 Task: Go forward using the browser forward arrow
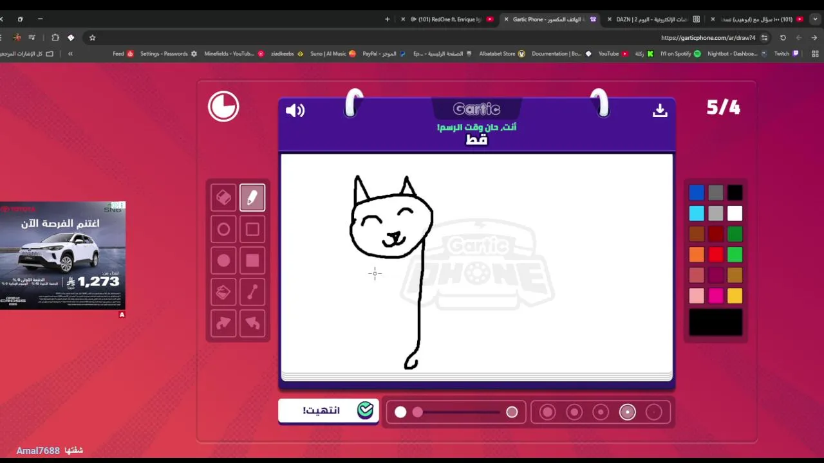pyautogui.click(x=799, y=37)
